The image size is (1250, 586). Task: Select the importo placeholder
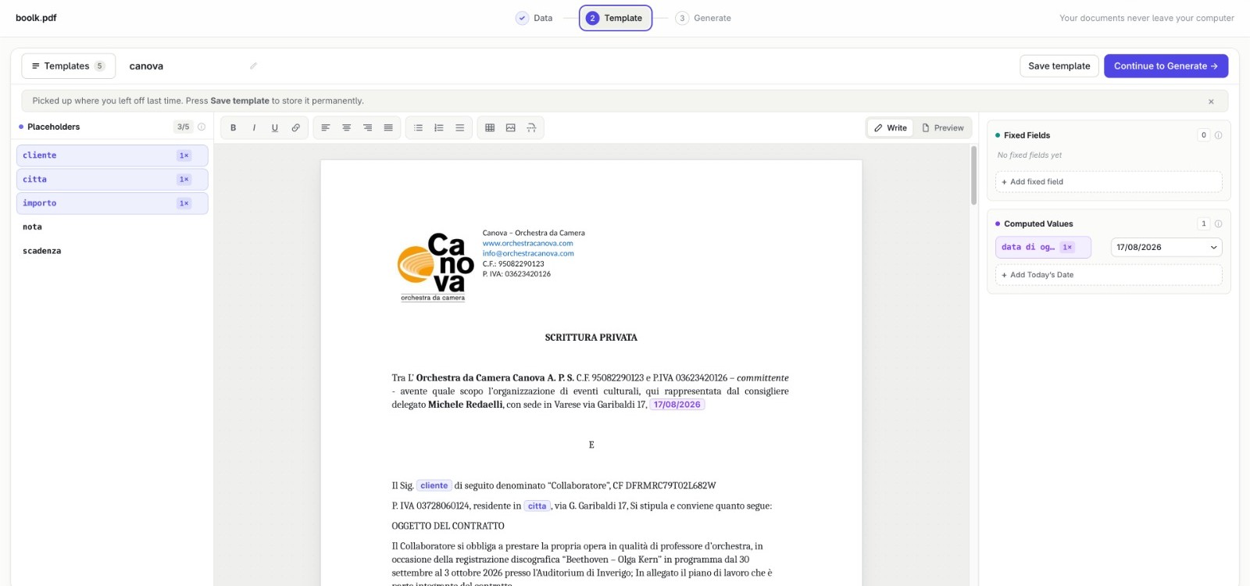tap(112, 203)
